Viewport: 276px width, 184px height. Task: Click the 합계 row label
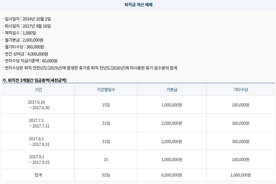[38, 175]
